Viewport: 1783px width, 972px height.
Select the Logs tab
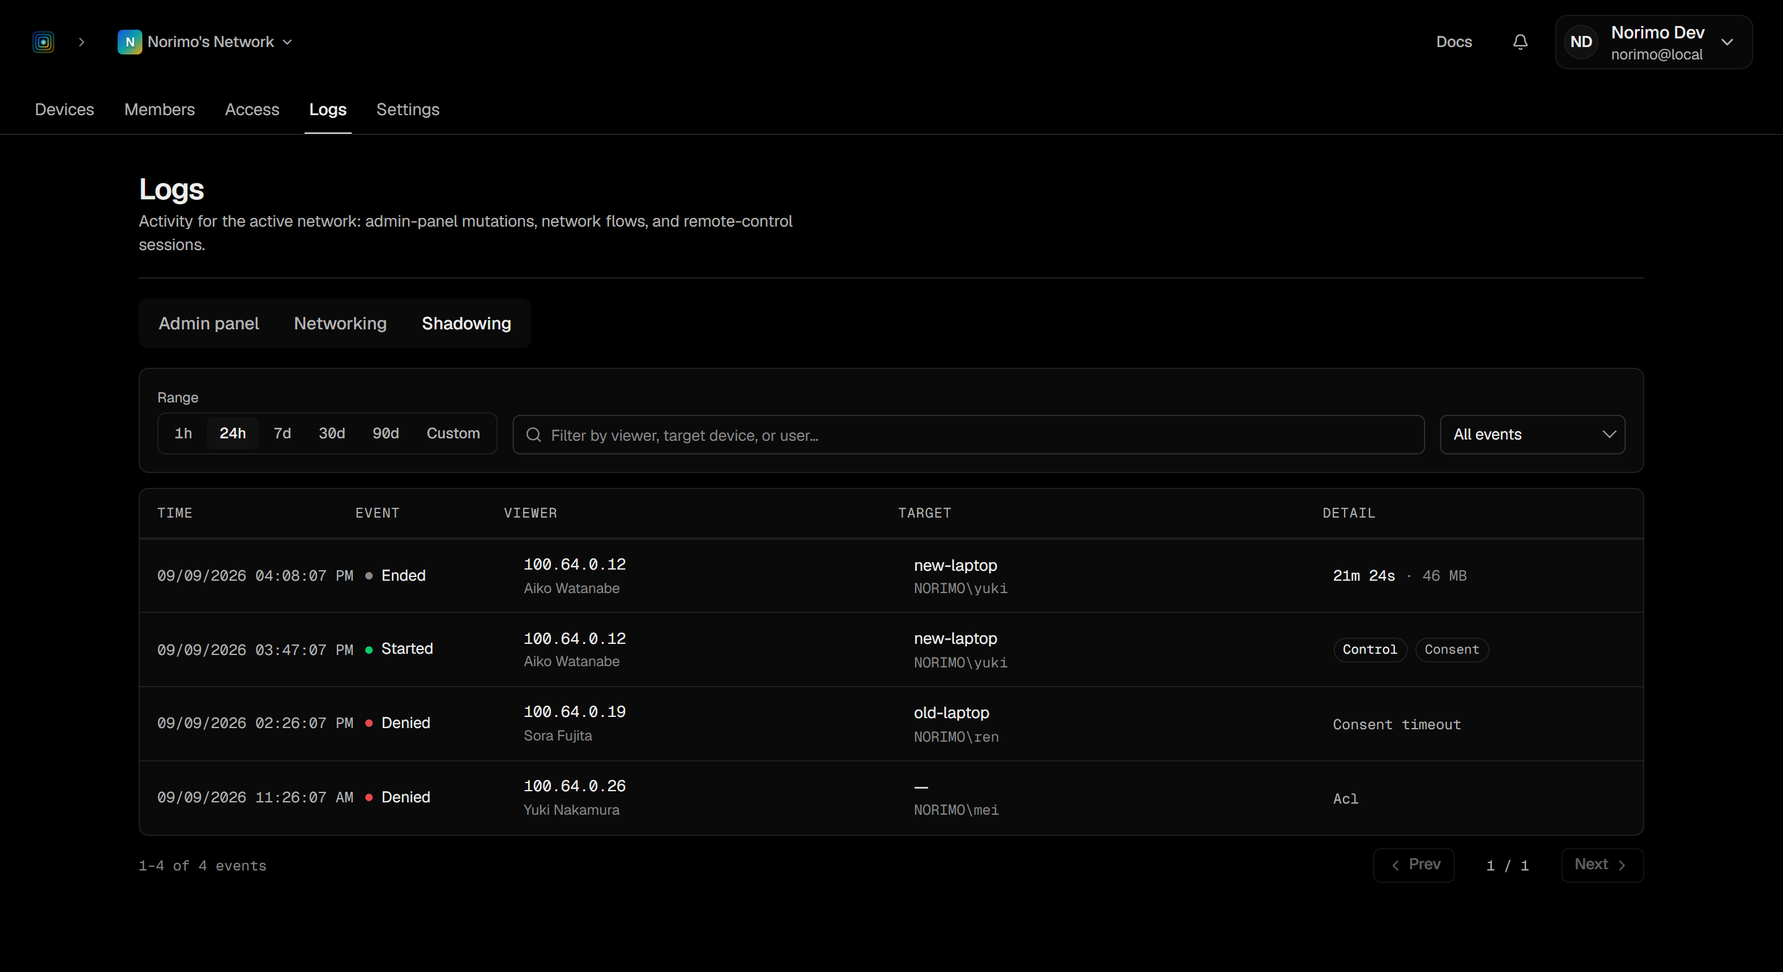pos(328,110)
